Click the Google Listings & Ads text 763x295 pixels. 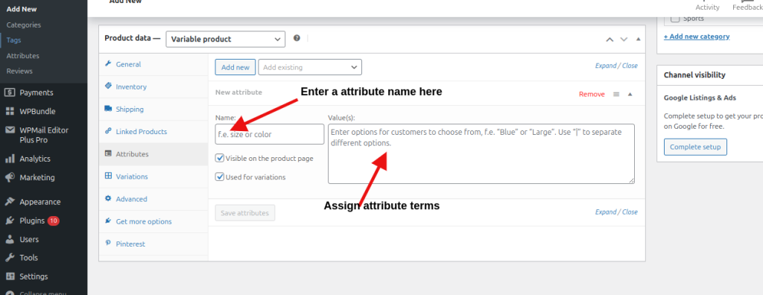coord(700,98)
